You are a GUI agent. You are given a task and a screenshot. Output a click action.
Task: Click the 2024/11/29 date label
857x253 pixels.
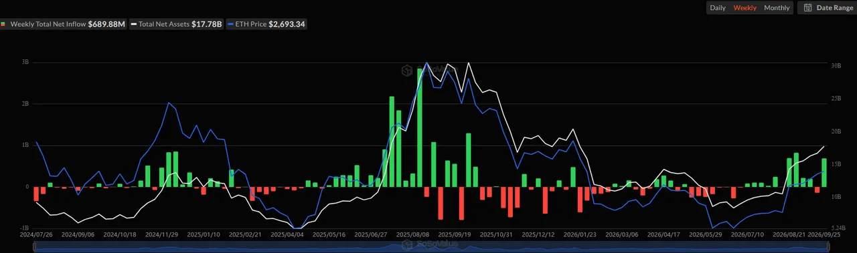[162, 235]
